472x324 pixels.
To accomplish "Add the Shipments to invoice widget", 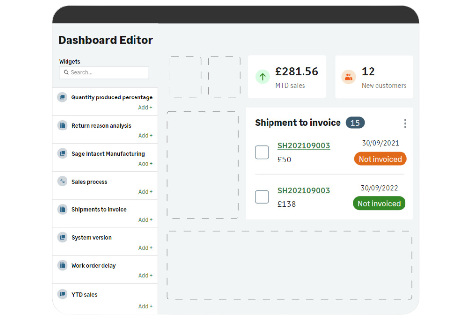I will [145, 220].
